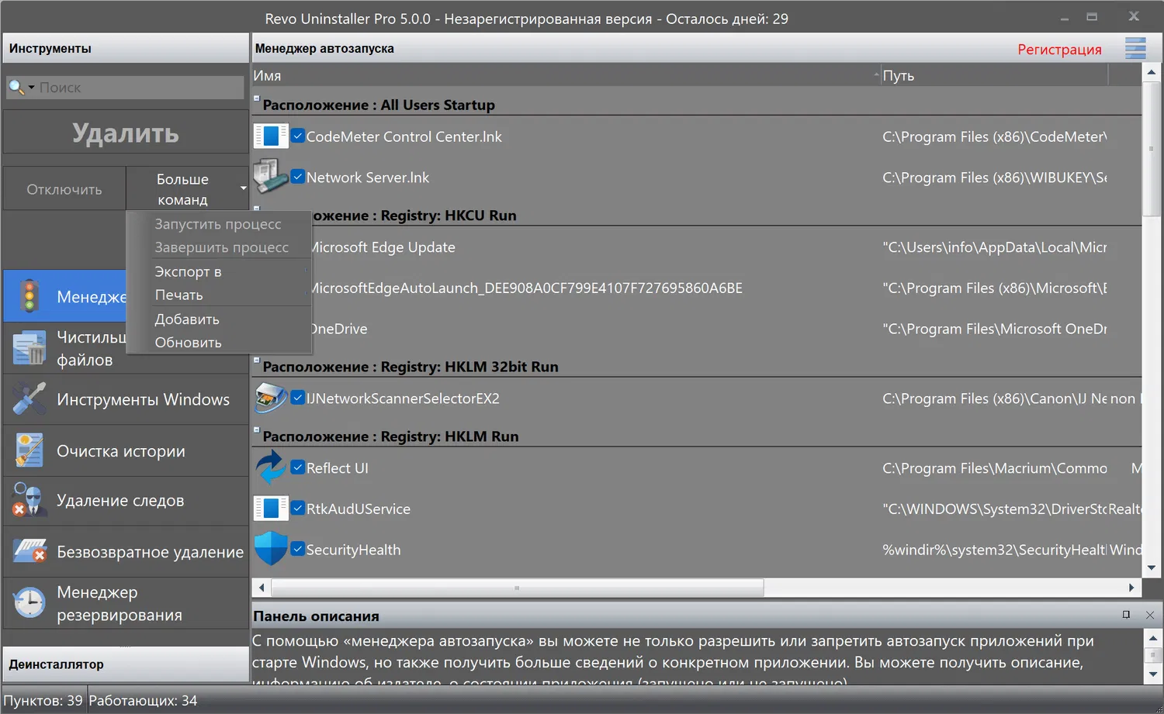Open Инструменты Windows tools icon
This screenshot has height=714, width=1164.
pos(29,399)
